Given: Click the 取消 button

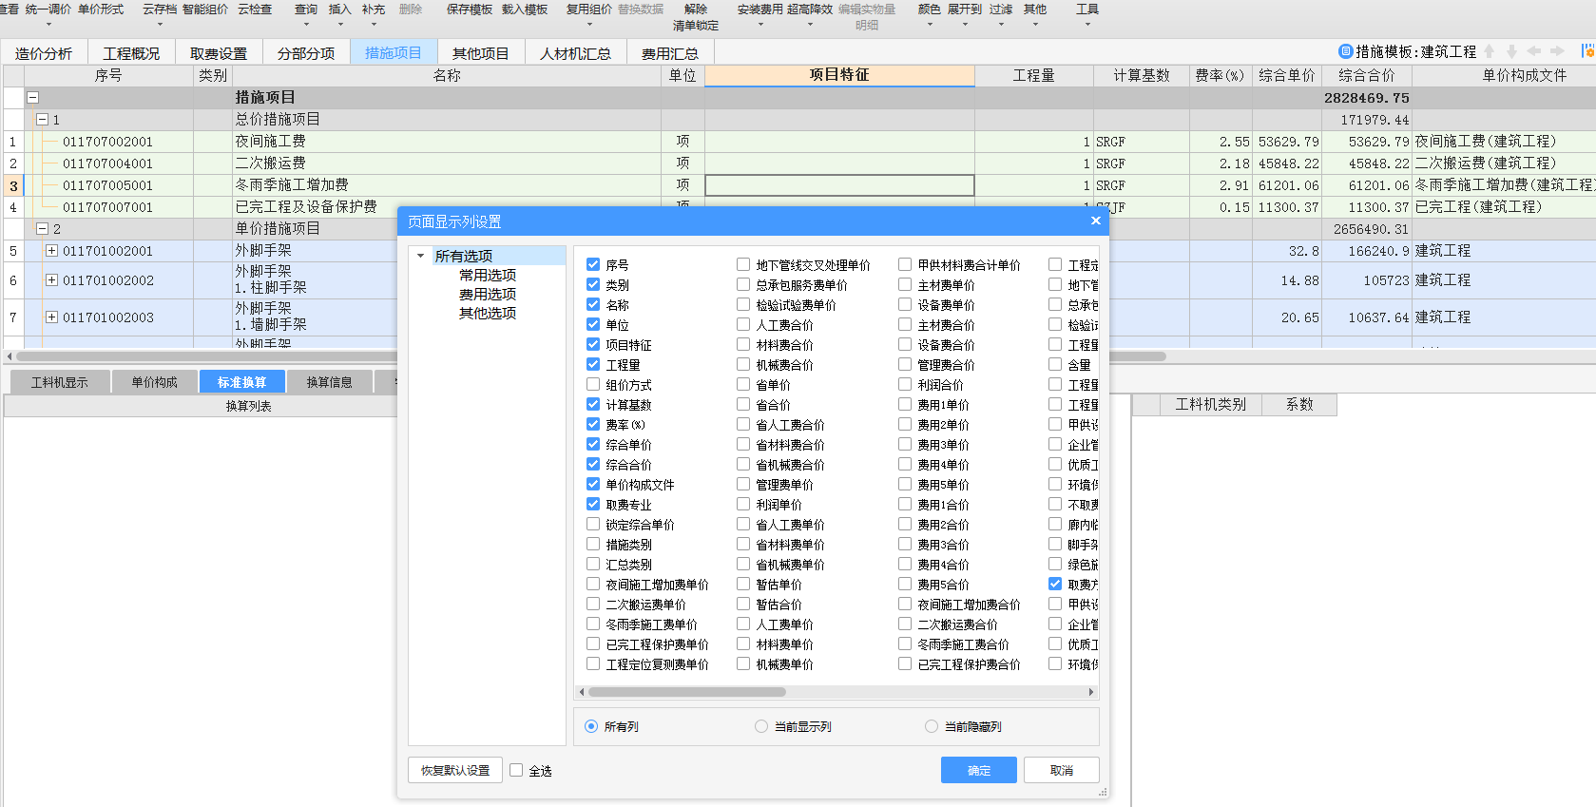Looking at the screenshot, I should (1062, 770).
